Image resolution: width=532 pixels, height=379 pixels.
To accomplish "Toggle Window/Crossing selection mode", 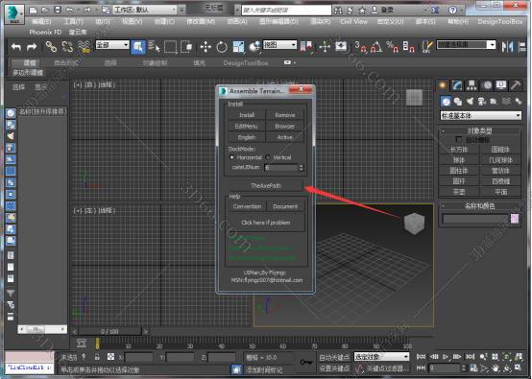I will click(186, 46).
